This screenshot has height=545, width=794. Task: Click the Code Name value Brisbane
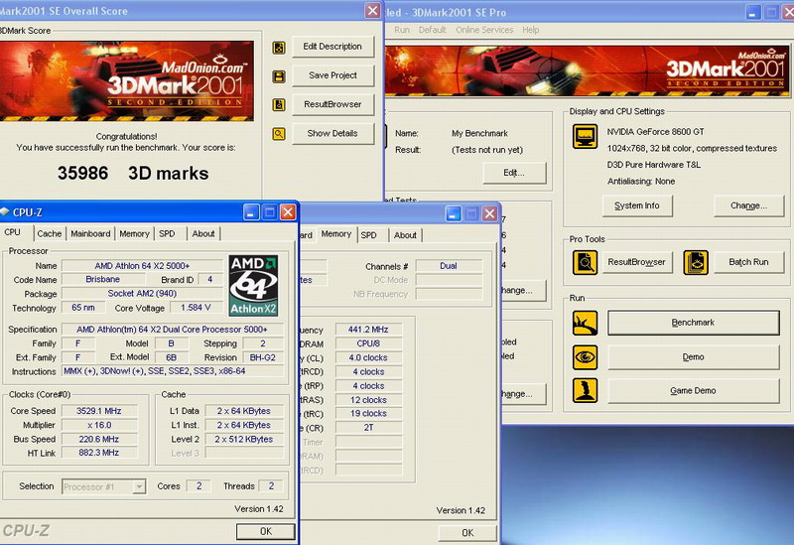[x=103, y=279]
